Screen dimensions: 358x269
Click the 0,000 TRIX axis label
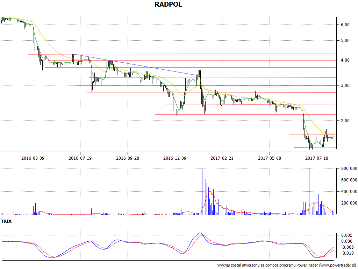[x=346, y=241]
